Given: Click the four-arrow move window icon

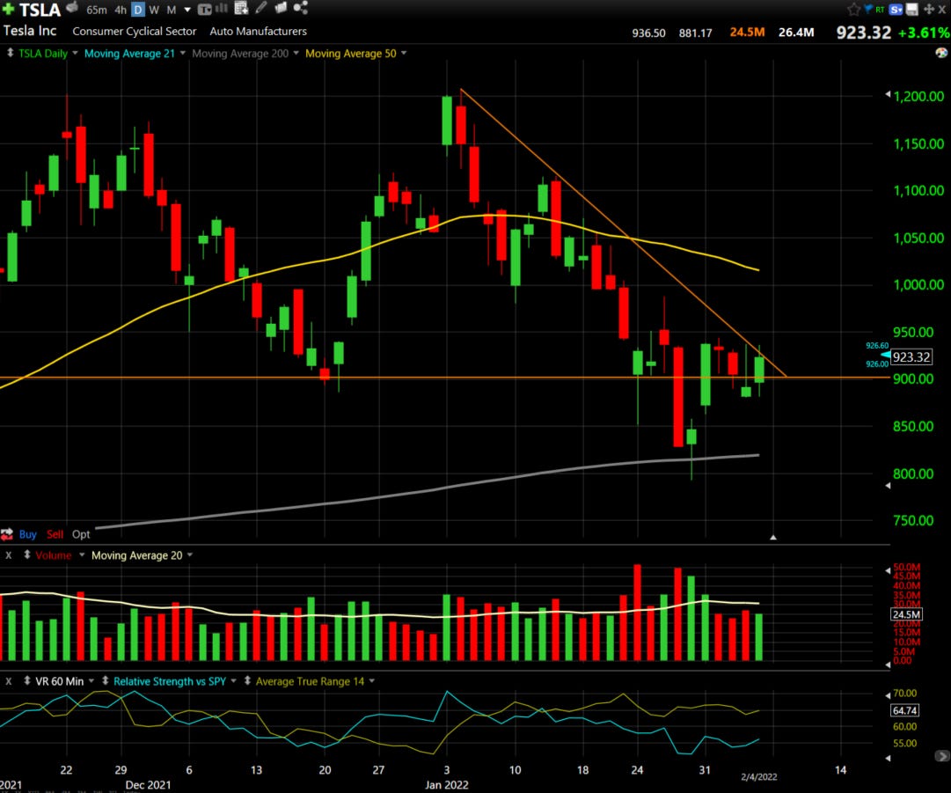Looking at the screenshot, I should click(x=928, y=9).
